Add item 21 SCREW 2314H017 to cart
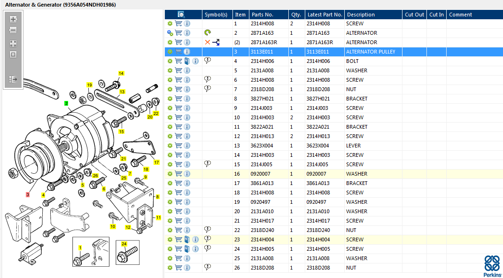This screenshot has height=278, width=503. coord(178,221)
